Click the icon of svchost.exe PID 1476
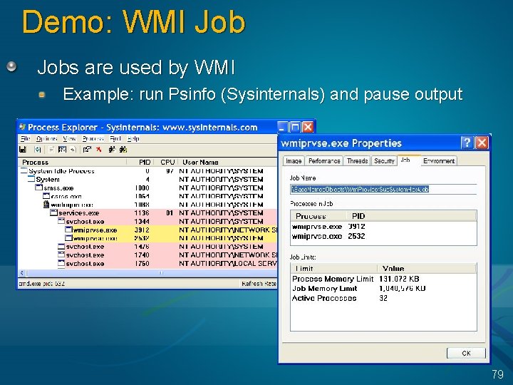 tap(61, 246)
